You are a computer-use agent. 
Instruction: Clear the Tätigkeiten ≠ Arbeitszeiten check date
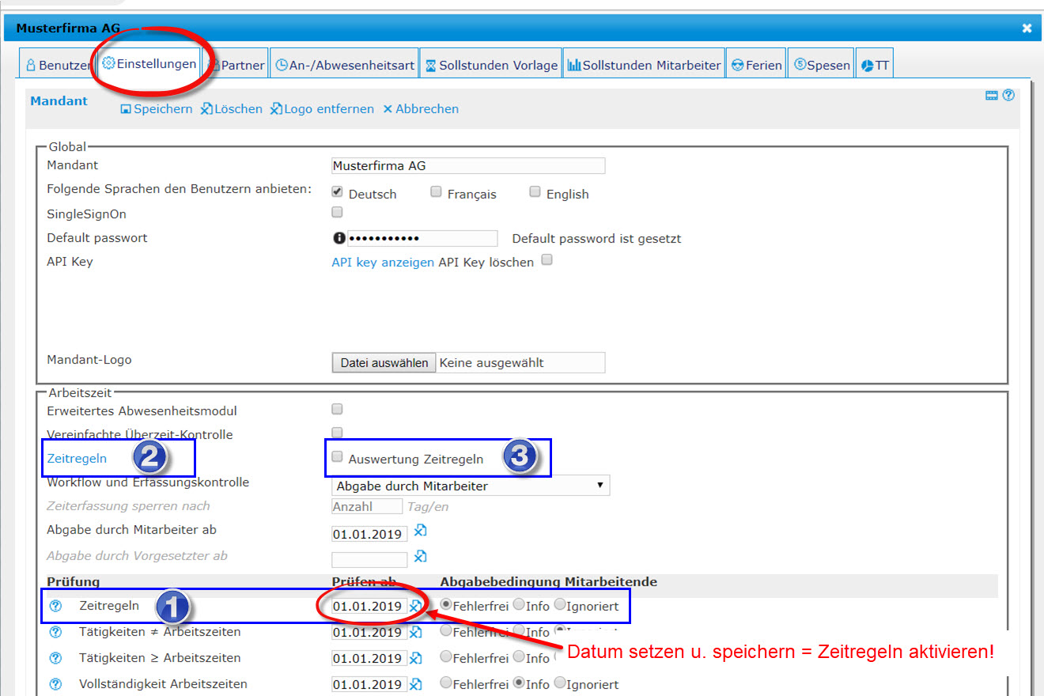tap(416, 632)
